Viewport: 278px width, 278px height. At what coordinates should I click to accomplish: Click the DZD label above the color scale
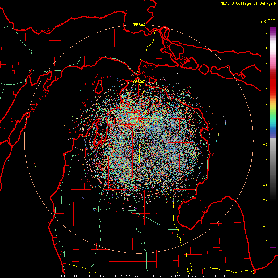pyautogui.click(x=272, y=19)
